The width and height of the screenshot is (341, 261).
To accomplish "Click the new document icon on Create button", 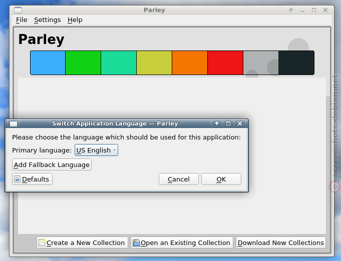I will (42, 242).
